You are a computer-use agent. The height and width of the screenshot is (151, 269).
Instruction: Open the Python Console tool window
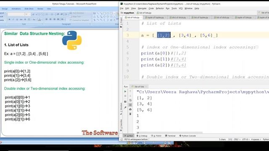[x=187, y=136]
